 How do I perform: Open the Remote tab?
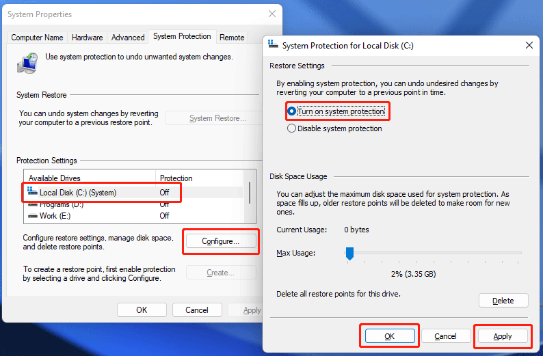click(x=232, y=38)
